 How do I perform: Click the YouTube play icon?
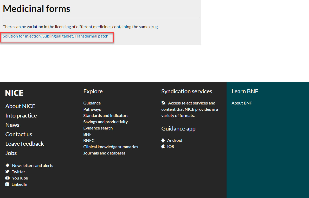(x=7, y=178)
